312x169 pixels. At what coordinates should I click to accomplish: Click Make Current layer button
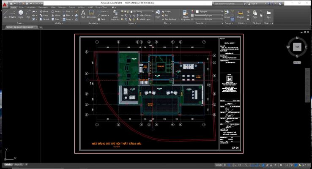[144, 15]
